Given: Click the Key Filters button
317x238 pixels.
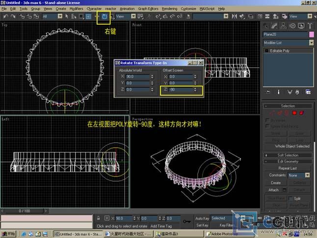Looking at the screenshot, I should pyautogui.click(x=227, y=225).
